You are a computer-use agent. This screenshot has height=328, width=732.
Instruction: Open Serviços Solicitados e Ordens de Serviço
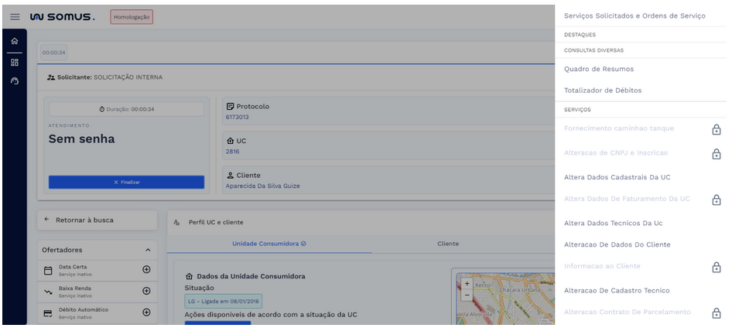click(x=634, y=15)
